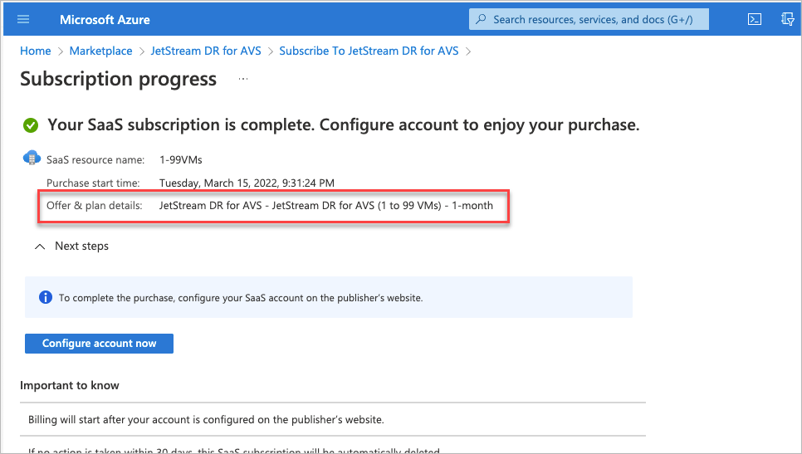
Task: Navigate to the Marketplace breadcrumb
Action: click(x=100, y=51)
